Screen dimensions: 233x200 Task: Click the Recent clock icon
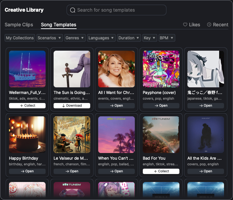click(209, 25)
